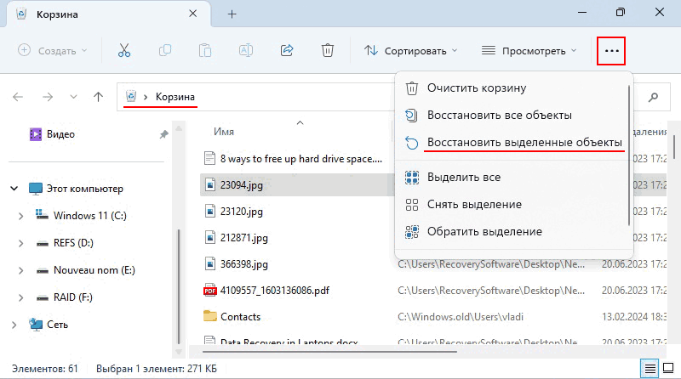
Task: Expand the RAID (F:) drive
Action: [x=20, y=297]
